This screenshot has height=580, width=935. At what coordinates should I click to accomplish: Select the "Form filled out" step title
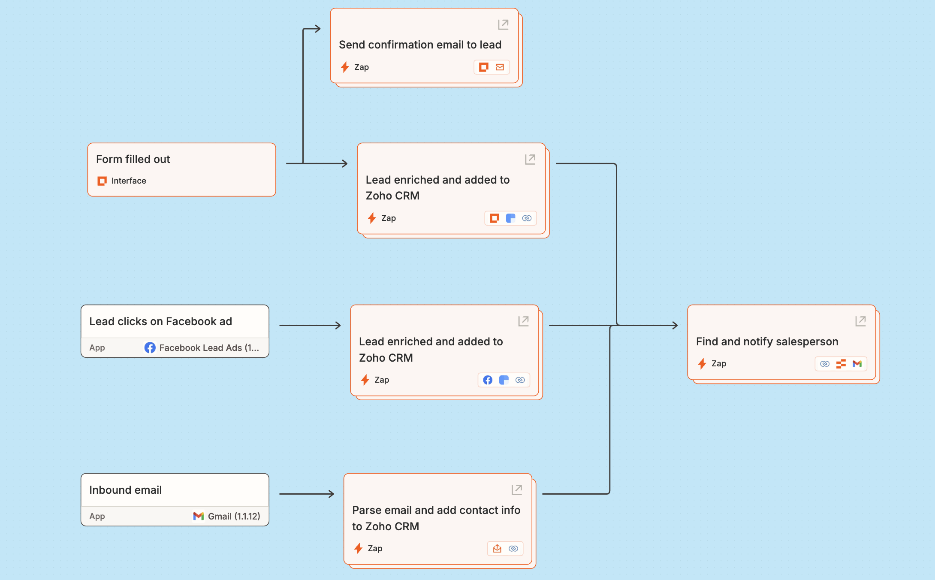[x=133, y=159]
